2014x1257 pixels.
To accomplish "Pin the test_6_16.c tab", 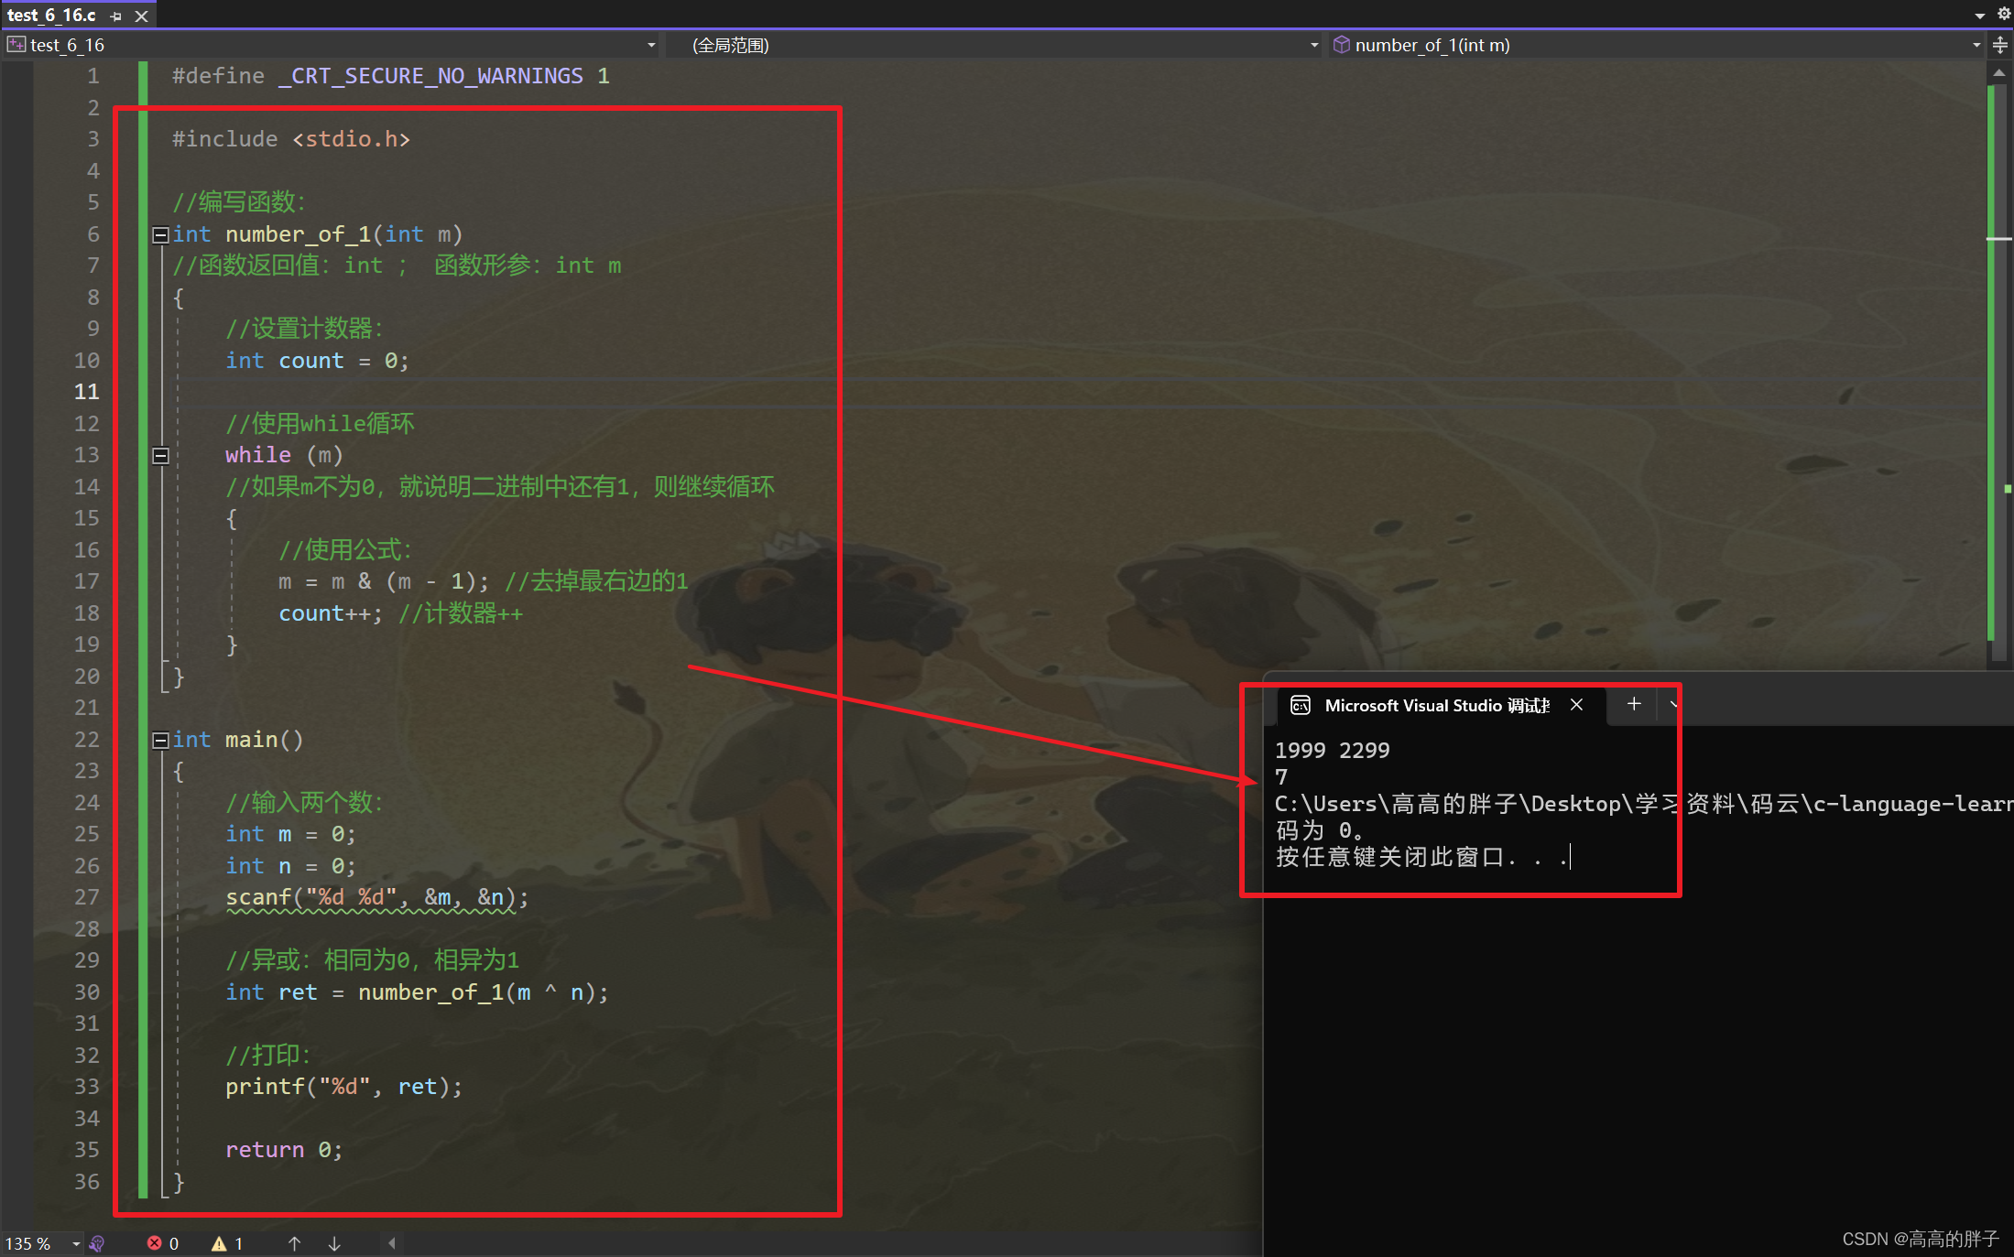I will (x=115, y=16).
